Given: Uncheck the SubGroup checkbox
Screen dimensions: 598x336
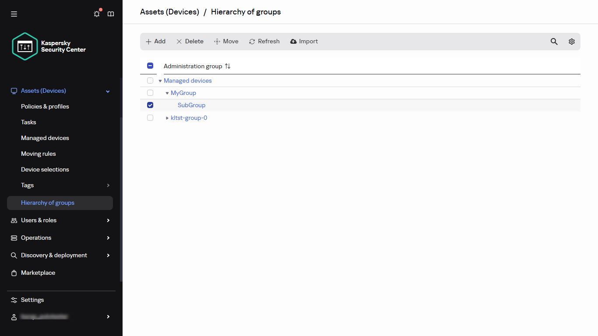Looking at the screenshot, I should pos(150,105).
